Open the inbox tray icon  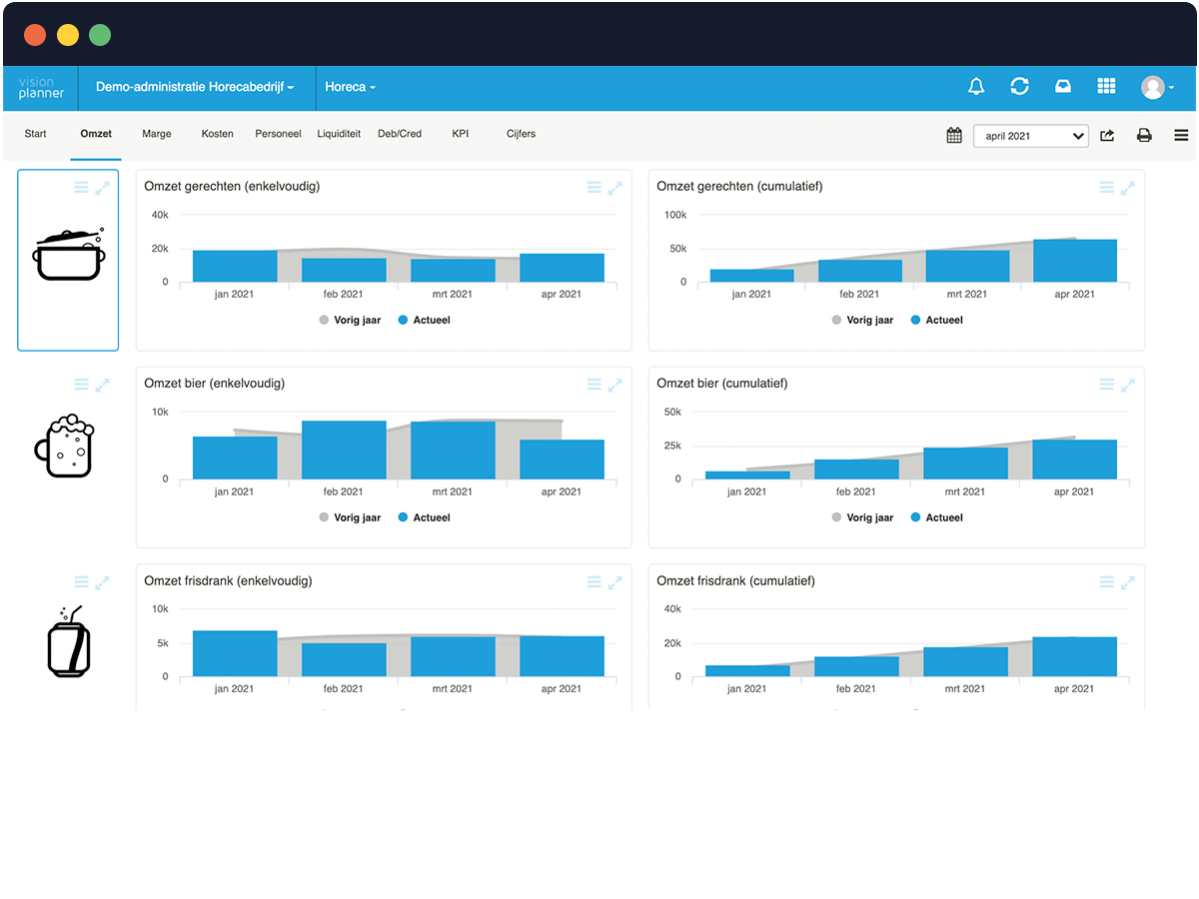(1063, 87)
